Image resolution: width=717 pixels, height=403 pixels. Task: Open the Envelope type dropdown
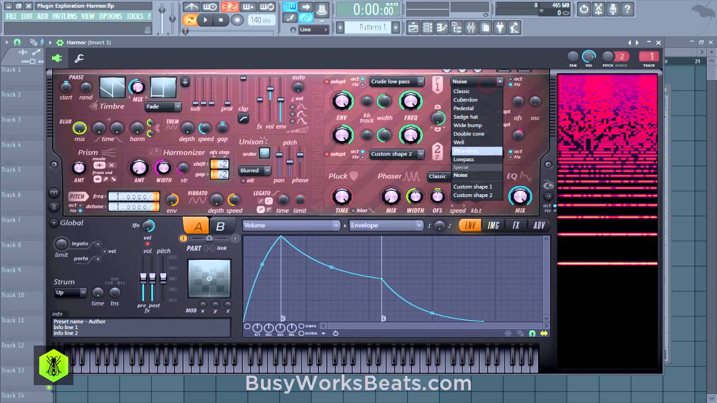tap(386, 226)
